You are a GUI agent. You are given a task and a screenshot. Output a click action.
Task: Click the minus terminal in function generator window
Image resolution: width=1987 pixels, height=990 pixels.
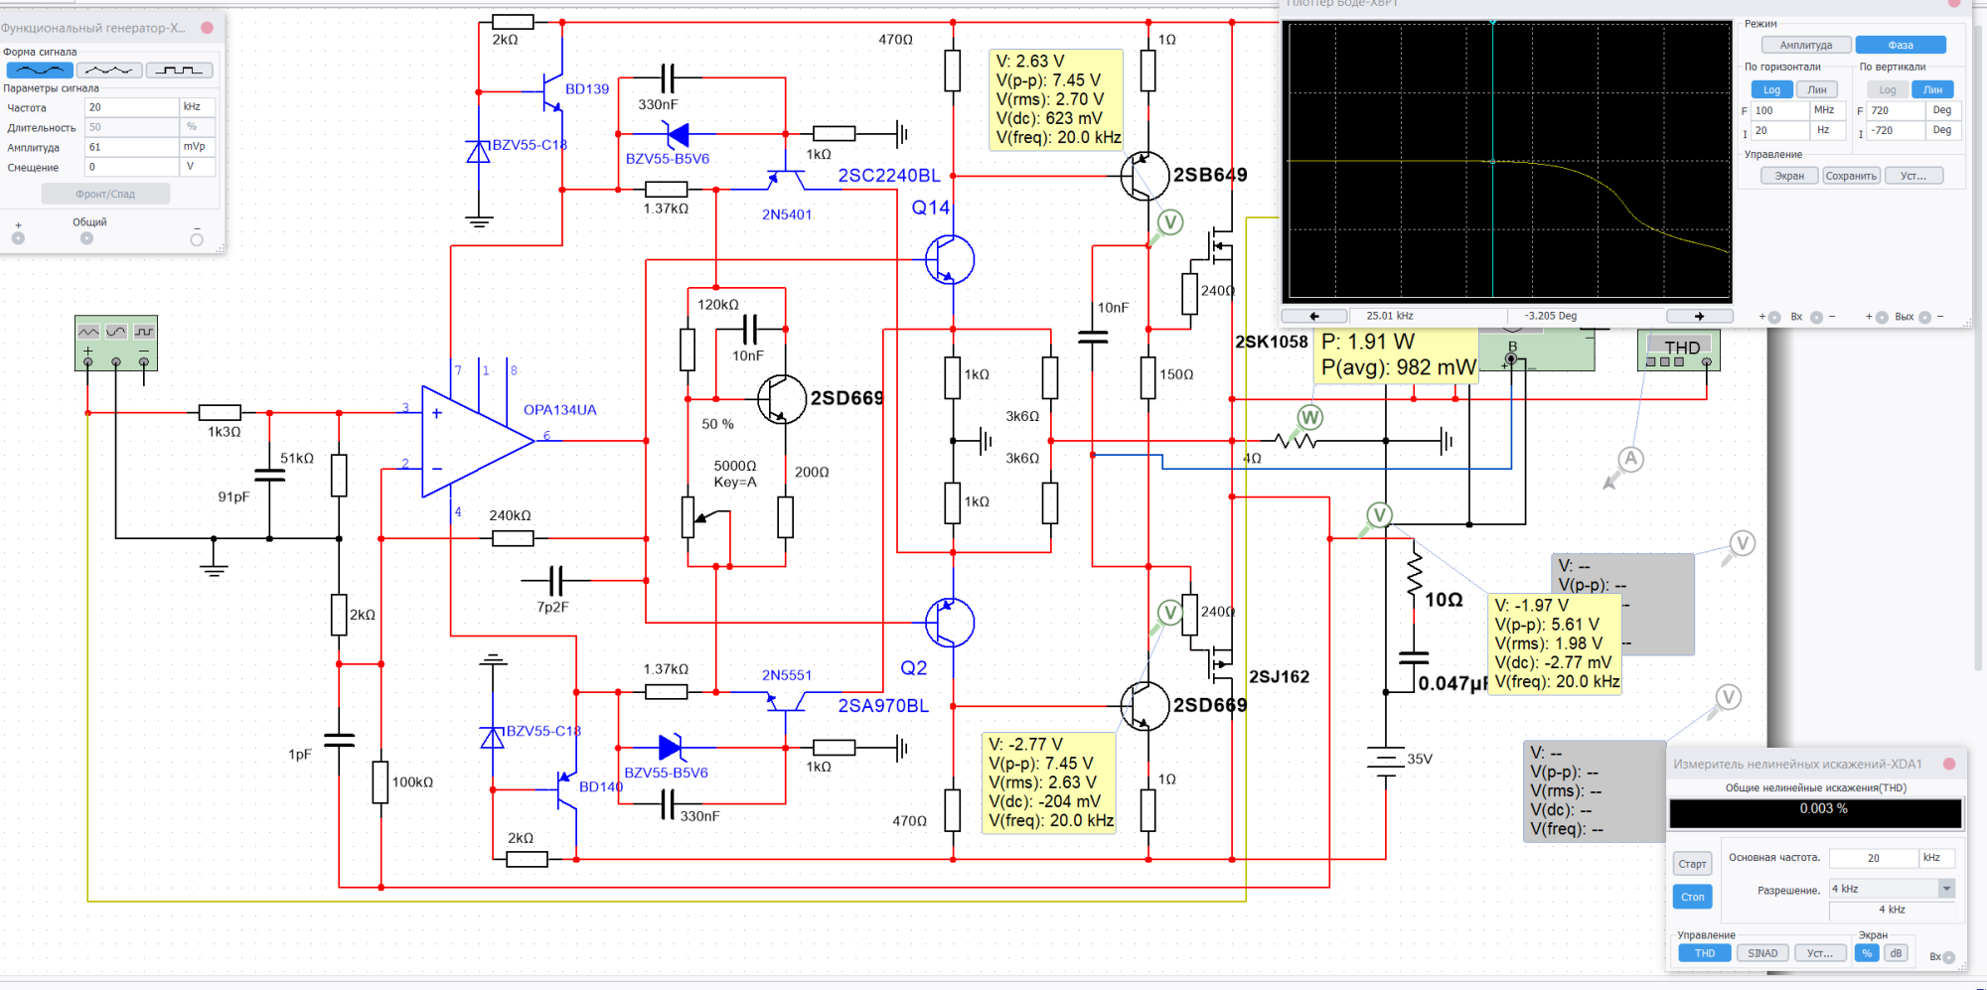[197, 239]
